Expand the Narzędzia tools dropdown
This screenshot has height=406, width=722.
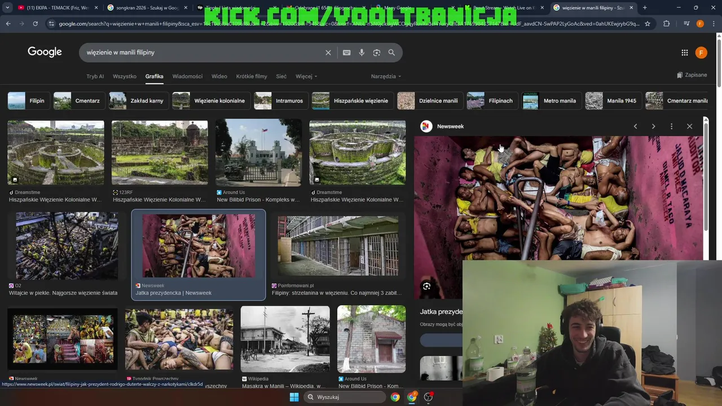point(386,76)
